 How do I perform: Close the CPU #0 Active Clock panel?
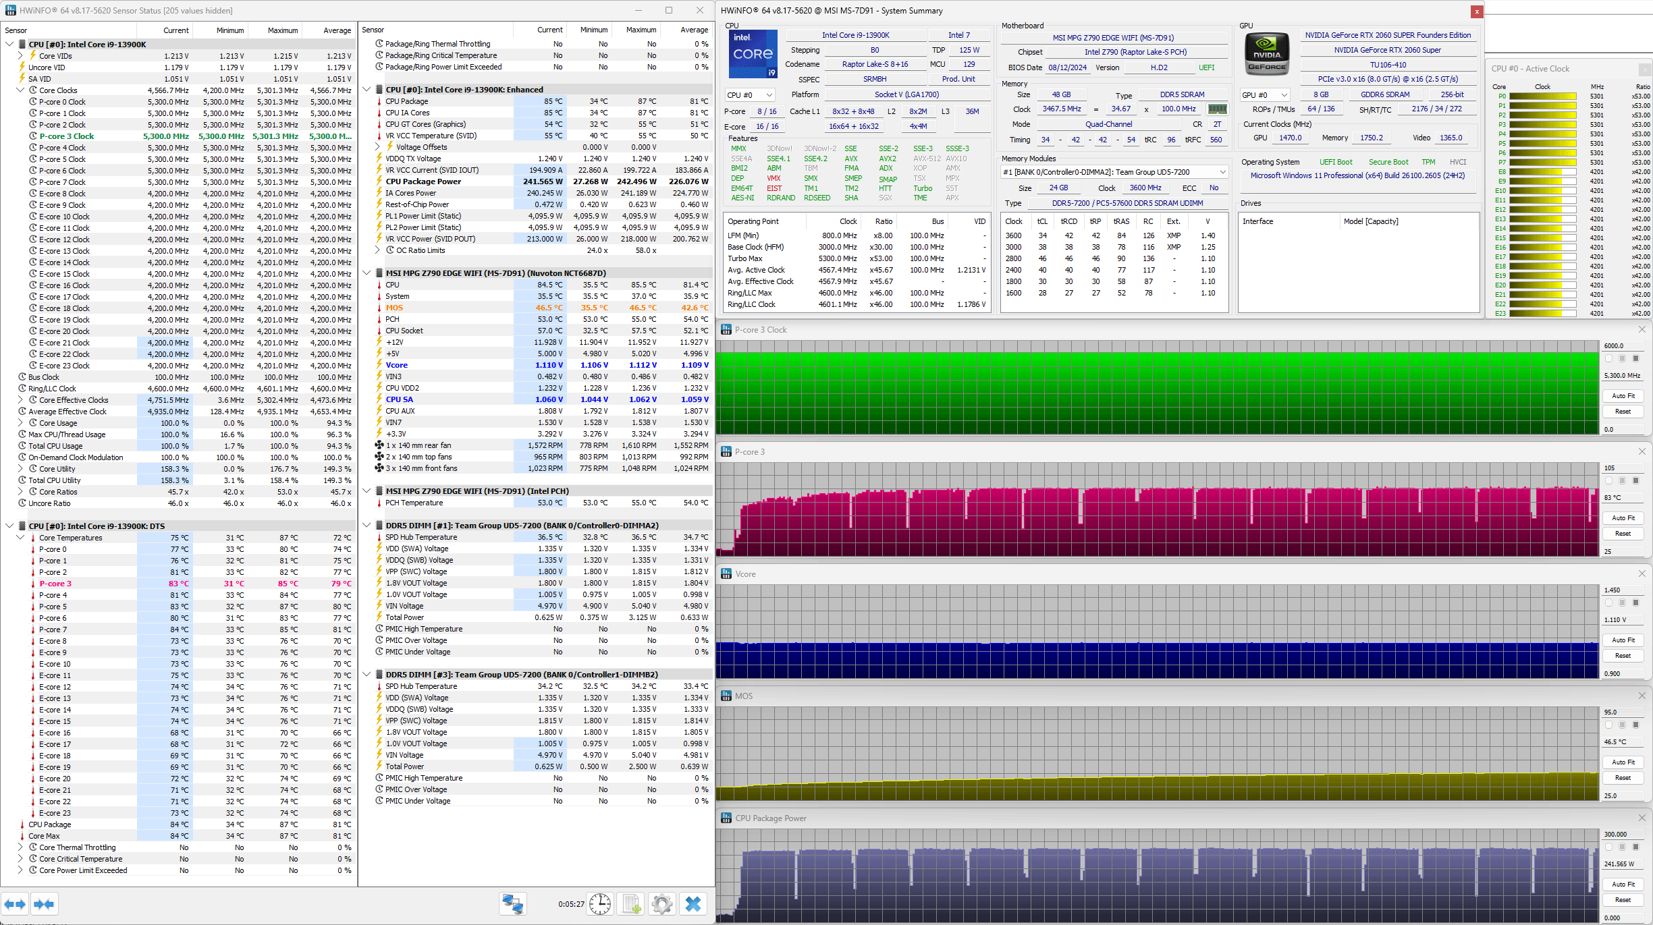(x=1644, y=69)
